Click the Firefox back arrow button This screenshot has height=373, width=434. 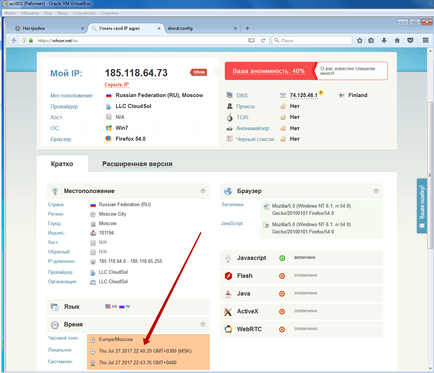pos(13,40)
